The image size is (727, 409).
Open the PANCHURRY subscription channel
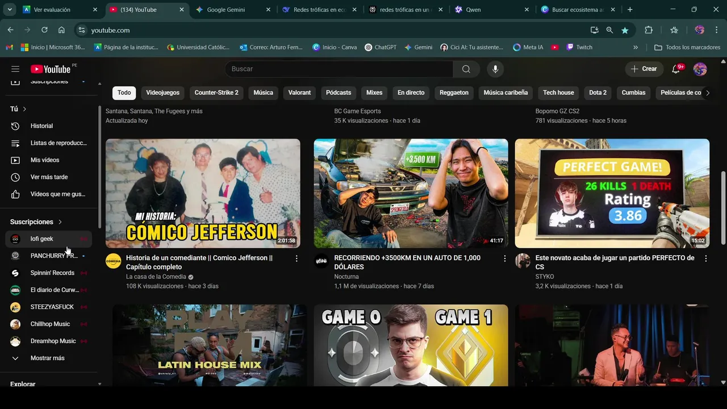pos(49,256)
